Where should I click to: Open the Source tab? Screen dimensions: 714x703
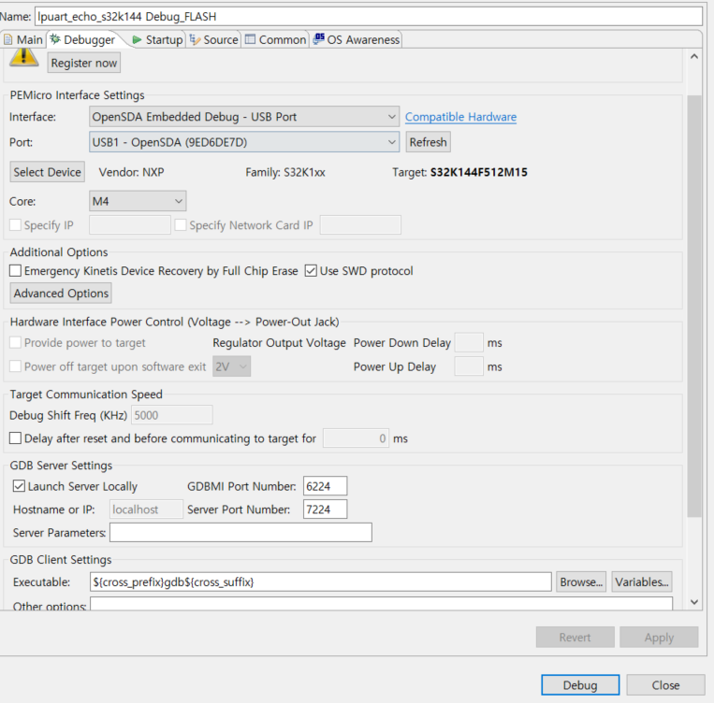[x=214, y=40]
